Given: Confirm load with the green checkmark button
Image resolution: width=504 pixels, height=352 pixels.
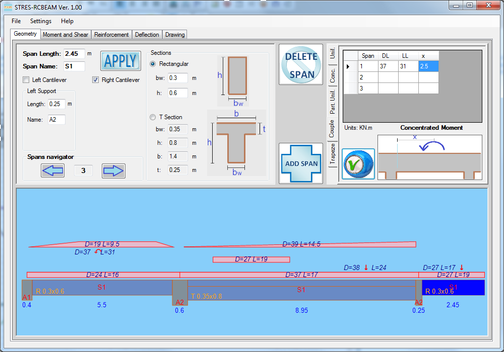Looking at the screenshot, I should (x=358, y=164).
